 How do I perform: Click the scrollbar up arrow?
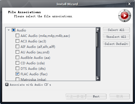click(x=98, y=30)
